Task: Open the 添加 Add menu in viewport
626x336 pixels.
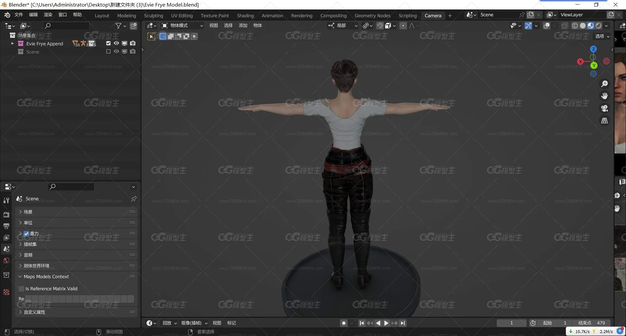Action: coord(243,26)
